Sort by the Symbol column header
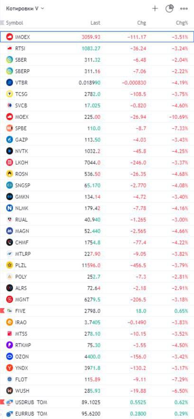Image resolution: width=194 pixels, height=419 pixels. 14,23
